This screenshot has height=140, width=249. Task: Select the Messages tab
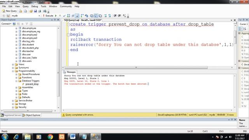pyautogui.click(x=69, y=72)
